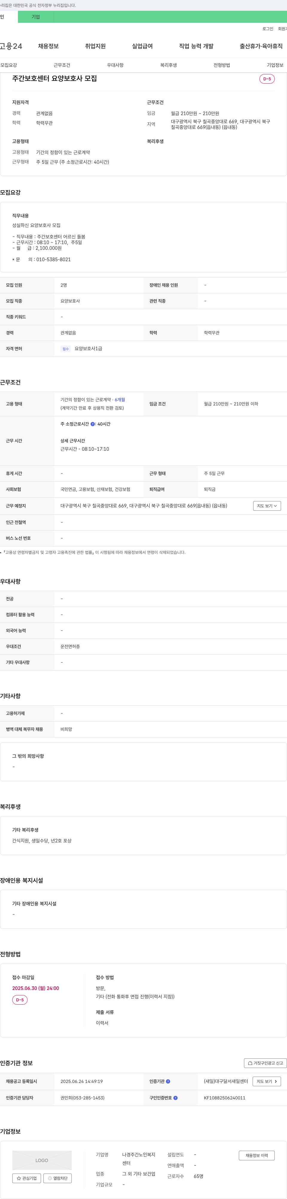This screenshot has width=287, height=1199.
Task: Click the job title 주간보호센터 요양보호사 모집
Action: pyautogui.click(x=55, y=78)
